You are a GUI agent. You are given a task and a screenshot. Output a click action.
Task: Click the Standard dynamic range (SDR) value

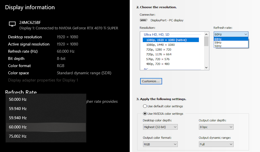(84, 73)
